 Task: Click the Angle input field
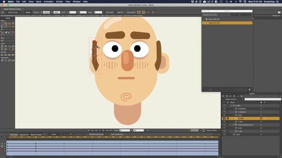(x=98, y=12)
